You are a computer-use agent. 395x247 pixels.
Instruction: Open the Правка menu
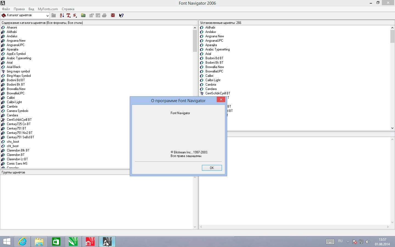pyautogui.click(x=19, y=9)
